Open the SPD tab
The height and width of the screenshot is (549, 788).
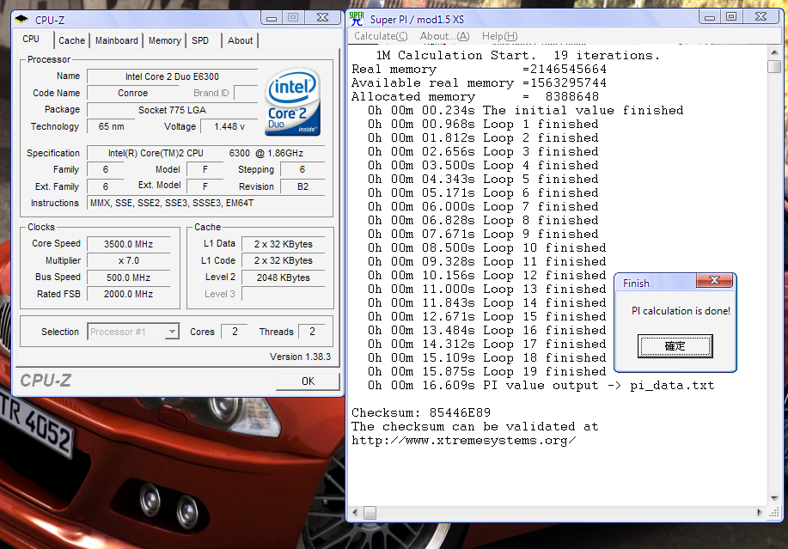click(200, 40)
